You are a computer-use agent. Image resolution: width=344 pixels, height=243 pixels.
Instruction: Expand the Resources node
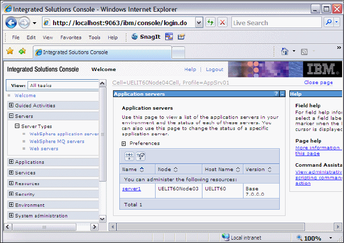(11, 183)
